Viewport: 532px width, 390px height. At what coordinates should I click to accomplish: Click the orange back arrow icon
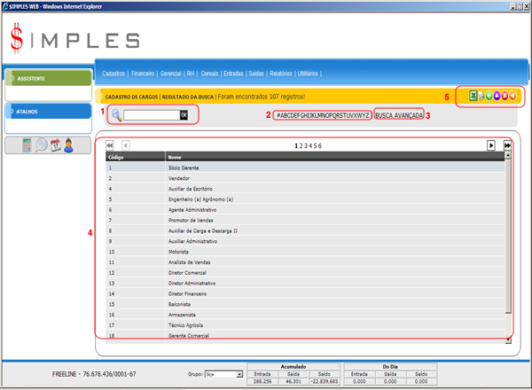pyautogui.click(x=513, y=95)
